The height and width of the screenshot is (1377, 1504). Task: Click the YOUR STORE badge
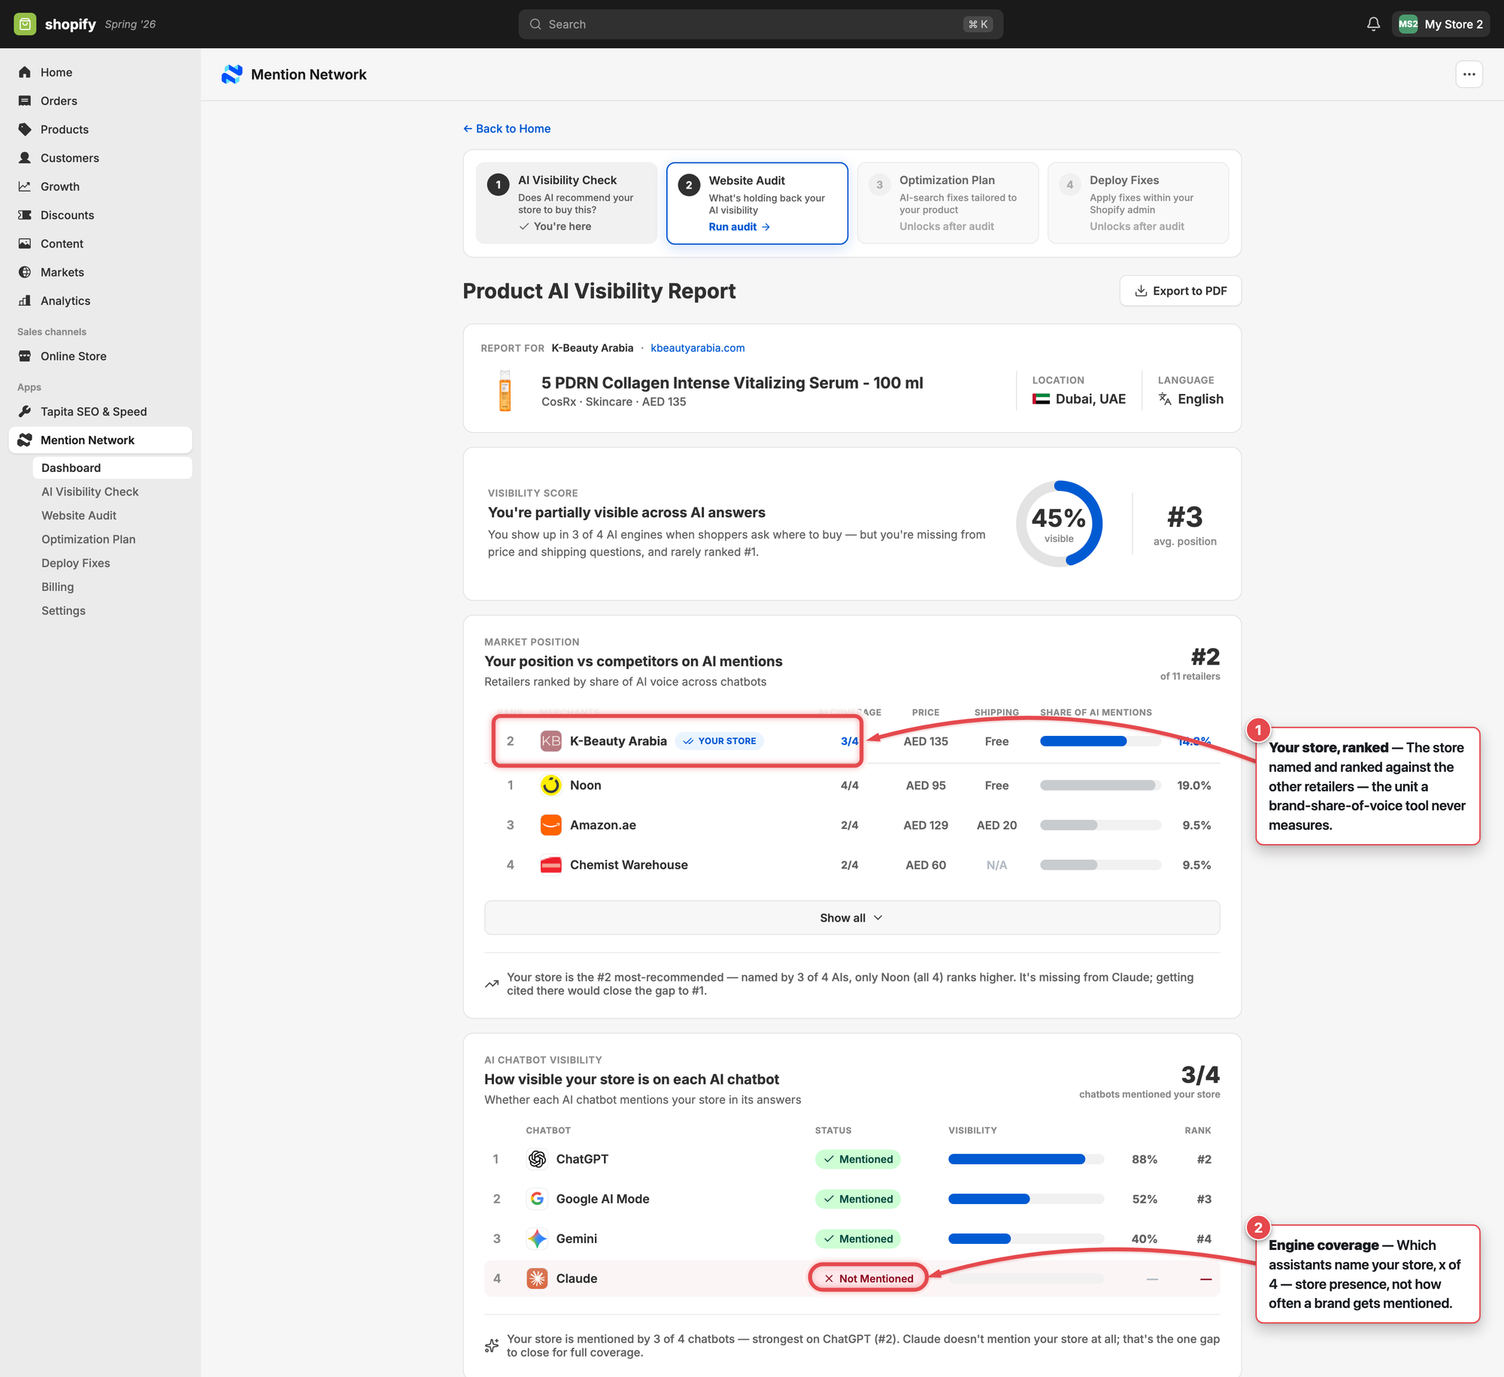click(x=720, y=741)
